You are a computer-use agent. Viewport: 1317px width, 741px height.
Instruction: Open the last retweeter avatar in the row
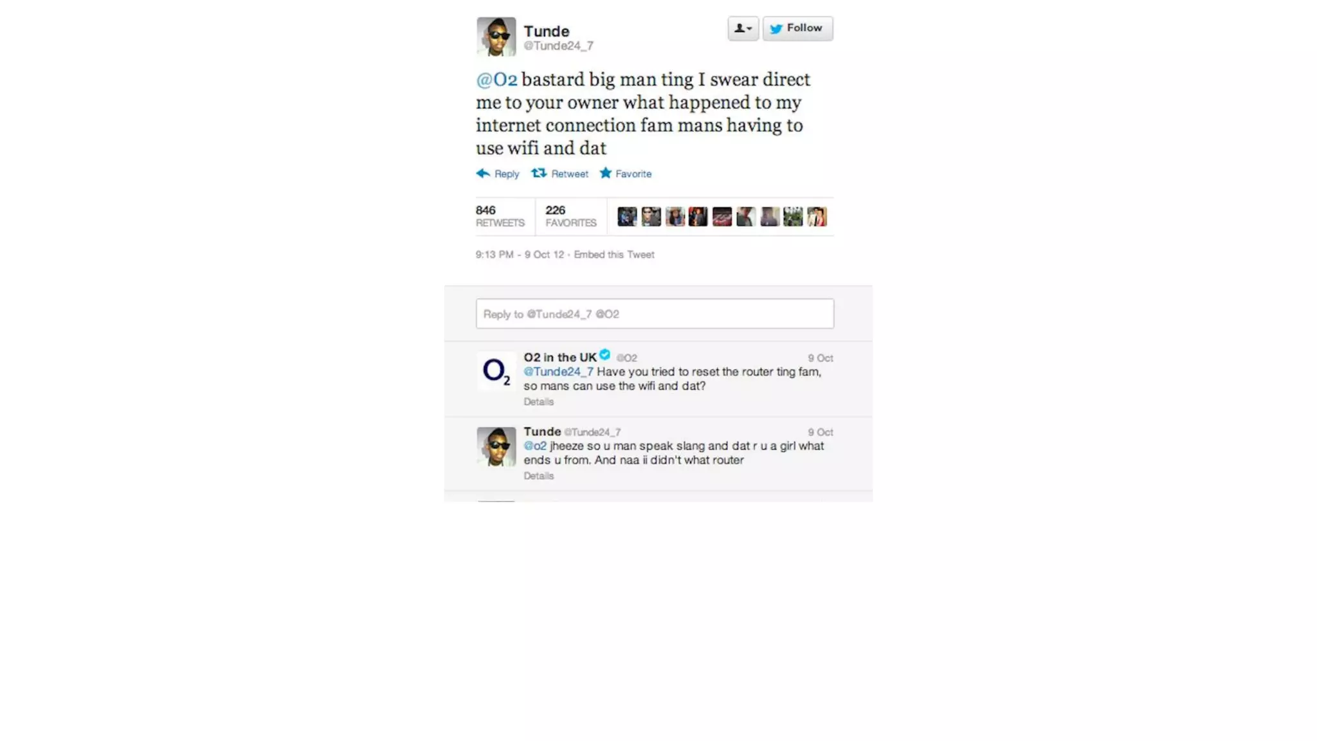pos(817,217)
